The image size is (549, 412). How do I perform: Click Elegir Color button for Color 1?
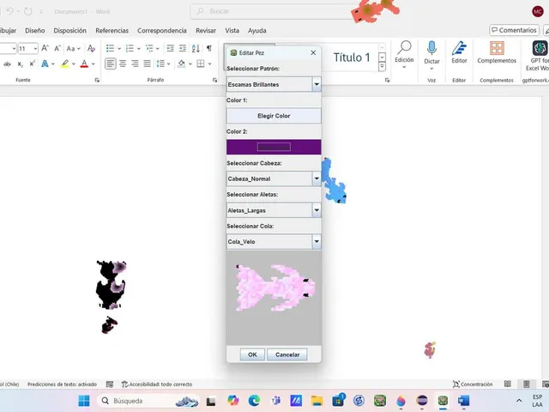[274, 116]
